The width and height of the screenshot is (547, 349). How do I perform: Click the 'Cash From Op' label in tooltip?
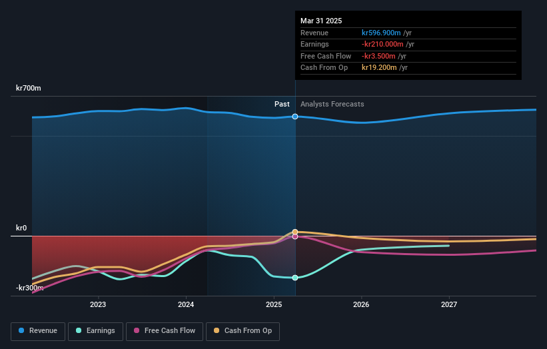point(324,68)
